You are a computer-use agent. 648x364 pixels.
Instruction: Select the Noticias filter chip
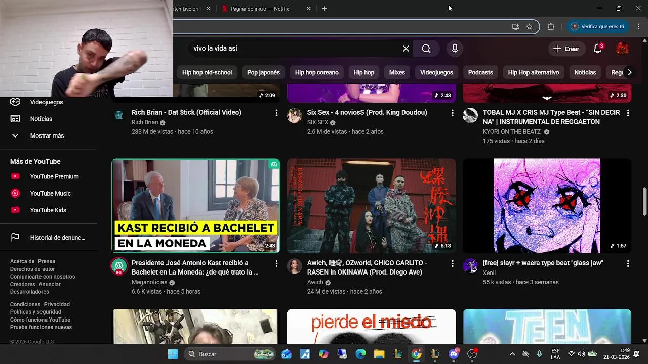585,72
